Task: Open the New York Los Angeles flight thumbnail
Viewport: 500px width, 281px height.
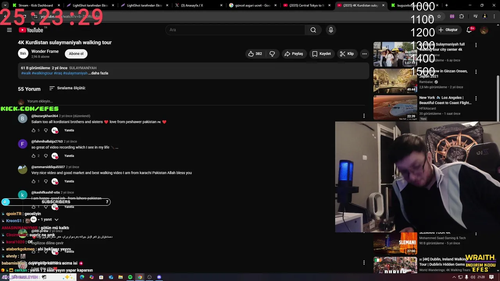Action: tap(395, 107)
